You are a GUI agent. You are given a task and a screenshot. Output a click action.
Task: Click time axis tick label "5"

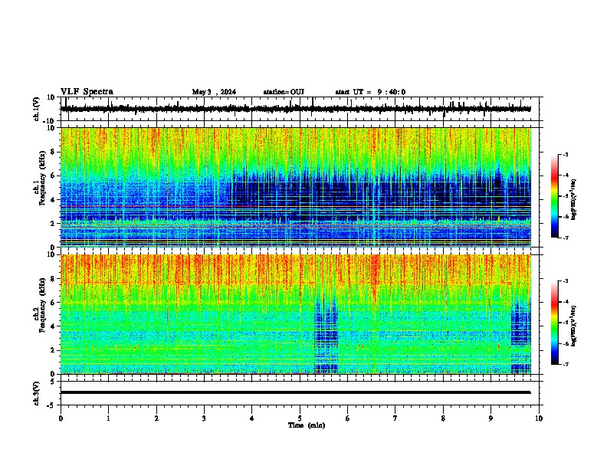tap(300, 418)
